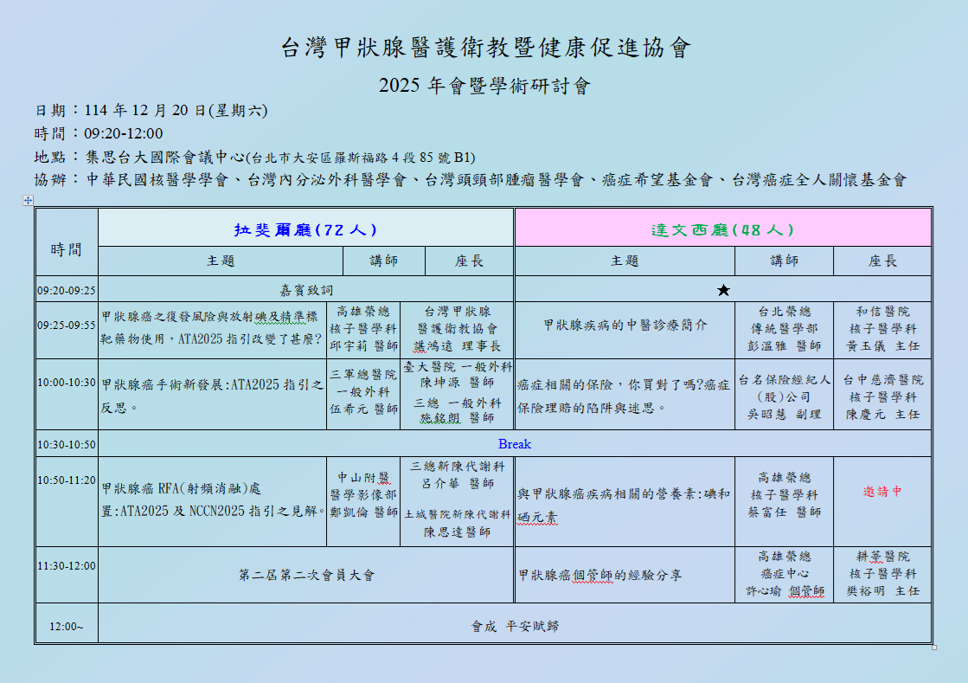Click the 會成 平安賦歸 closing row

[x=514, y=624]
